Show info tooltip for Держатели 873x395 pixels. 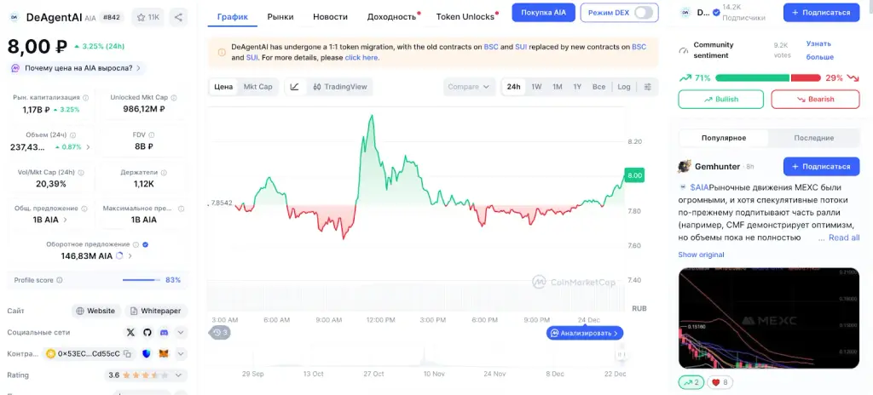pos(164,173)
